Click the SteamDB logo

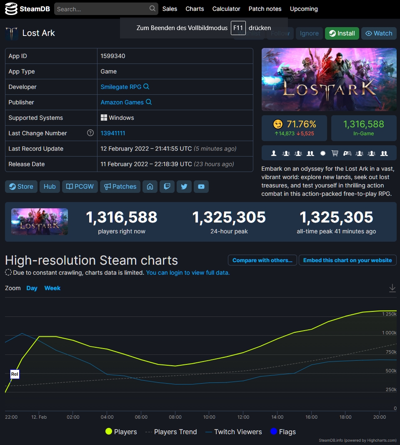[x=27, y=9]
